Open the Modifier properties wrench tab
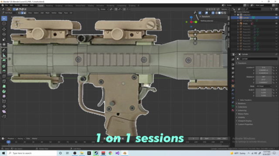 click(x=233, y=90)
